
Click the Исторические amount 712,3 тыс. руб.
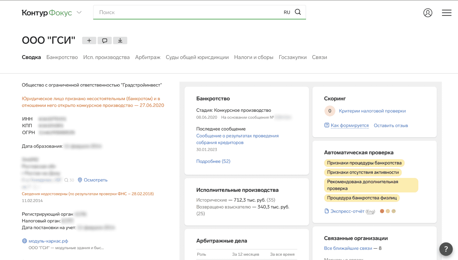coord(250,200)
